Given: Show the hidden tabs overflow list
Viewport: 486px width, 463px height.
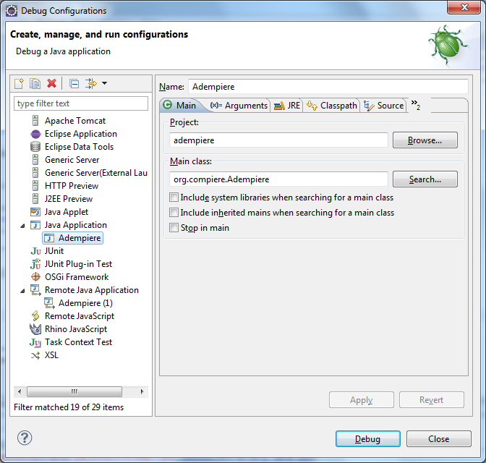Looking at the screenshot, I should (416, 105).
